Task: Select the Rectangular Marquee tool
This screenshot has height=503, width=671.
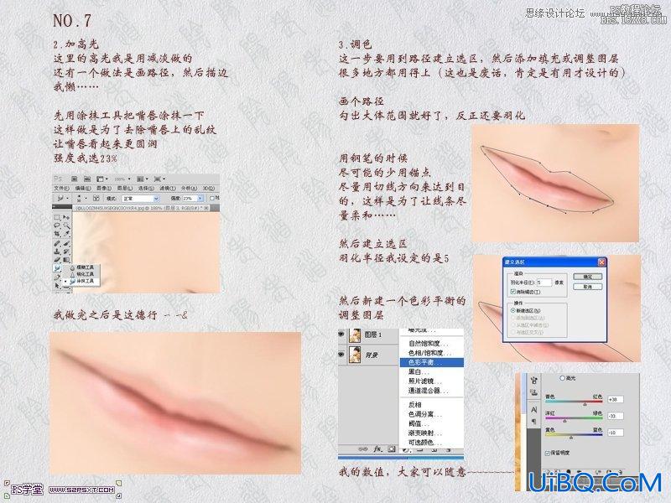Action: (57, 217)
